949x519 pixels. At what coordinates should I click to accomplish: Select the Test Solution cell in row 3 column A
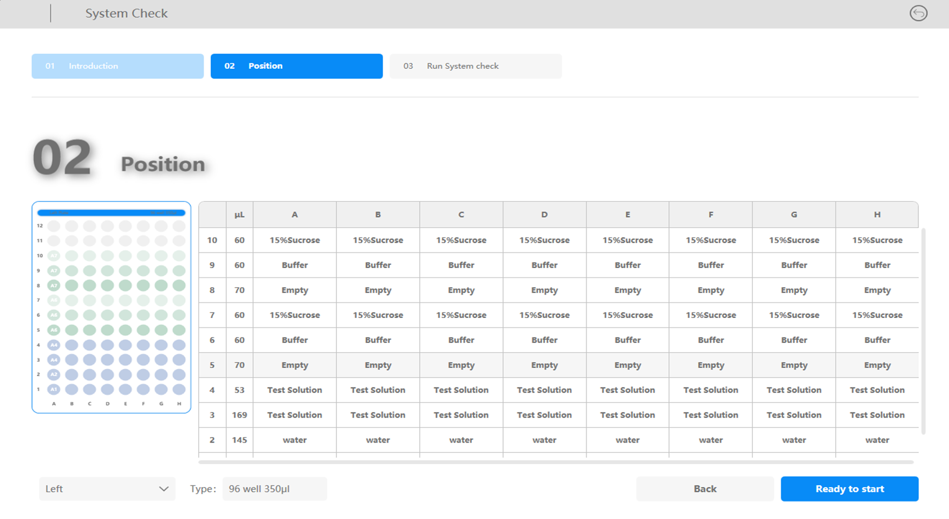coord(294,415)
